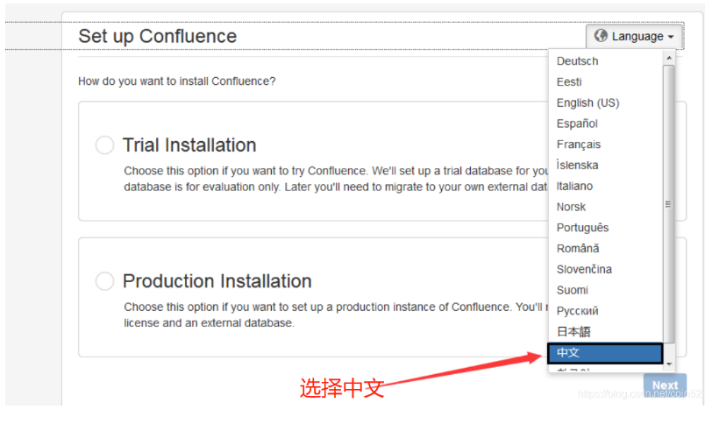The image size is (705, 424).
Task: Click the Next button
Action: click(665, 385)
